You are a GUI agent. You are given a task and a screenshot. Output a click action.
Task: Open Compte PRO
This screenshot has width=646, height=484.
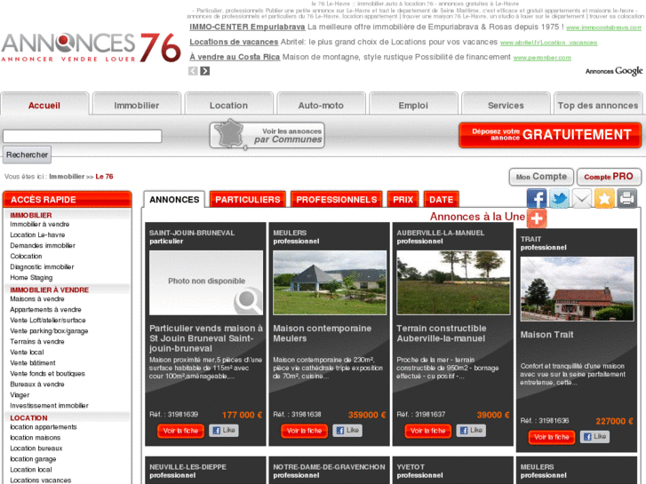[609, 177]
